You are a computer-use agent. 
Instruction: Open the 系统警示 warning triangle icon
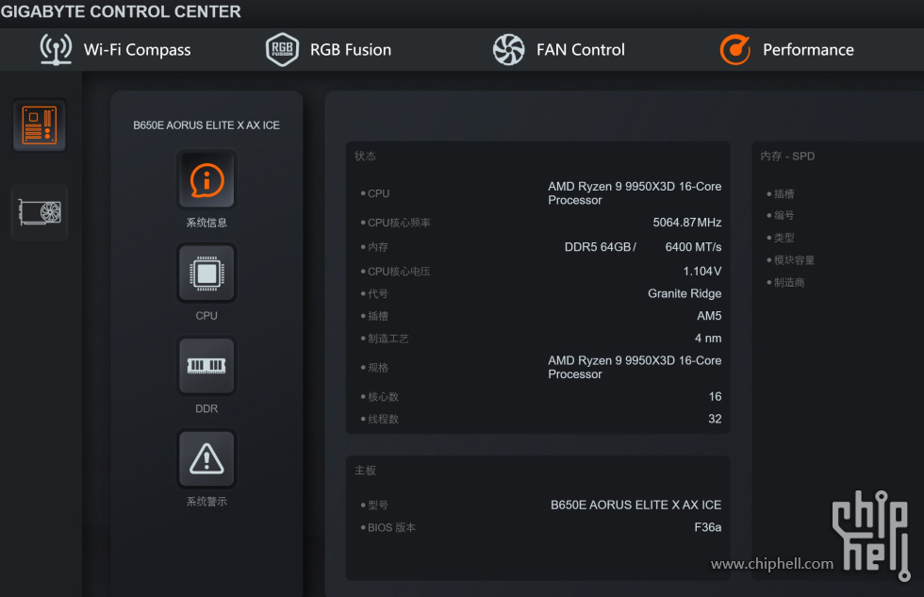click(206, 458)
